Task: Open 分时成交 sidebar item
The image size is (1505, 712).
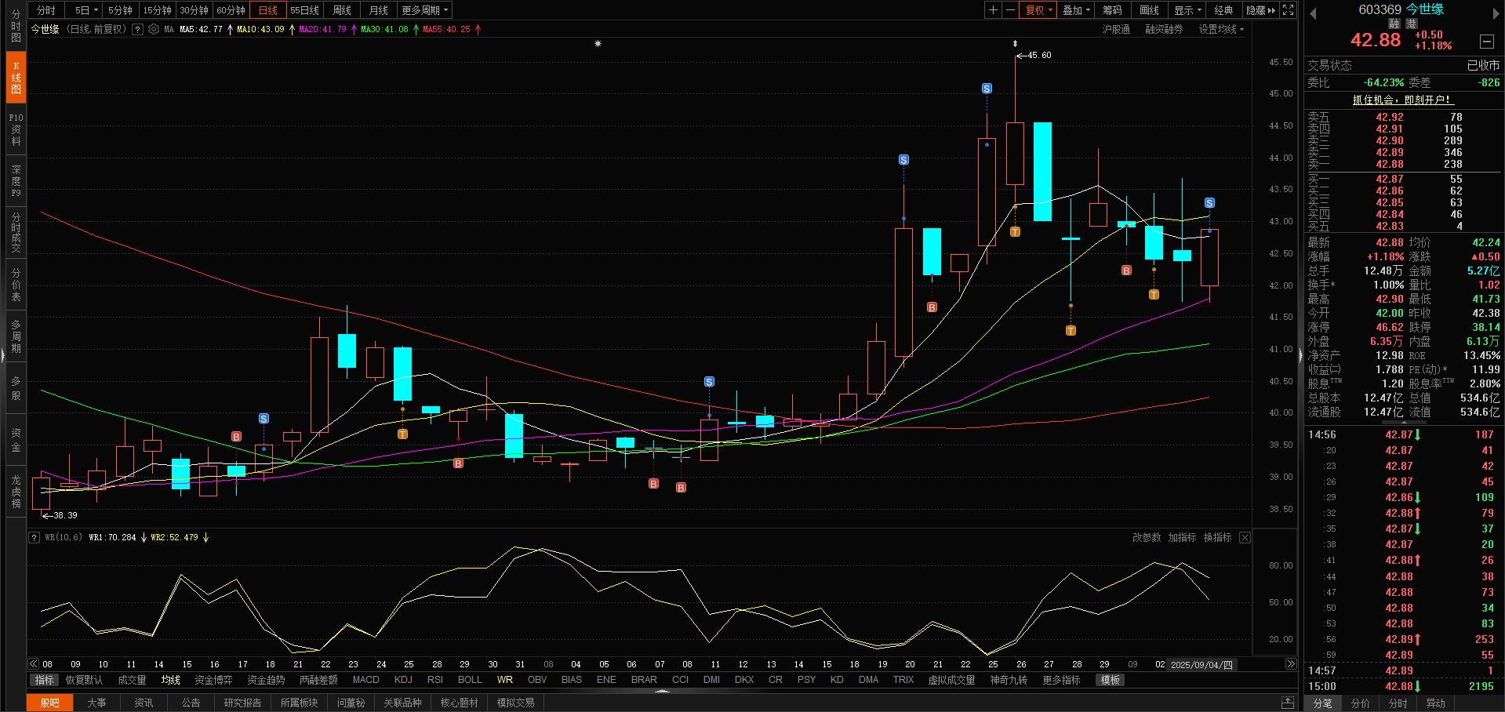Action: point(16,233)
